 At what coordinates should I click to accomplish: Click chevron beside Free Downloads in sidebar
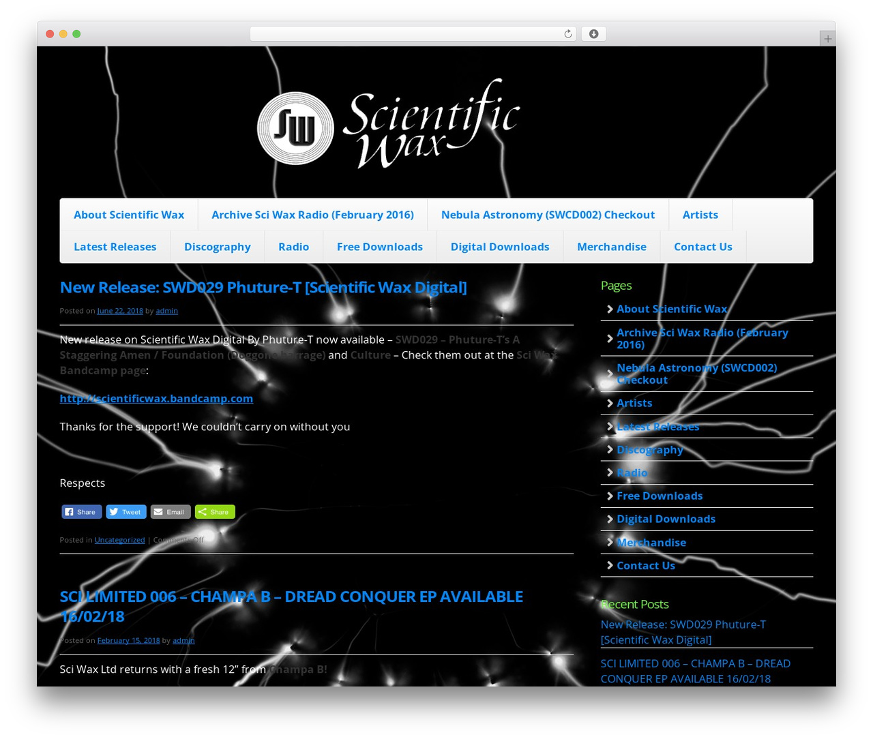click(610, 496)
